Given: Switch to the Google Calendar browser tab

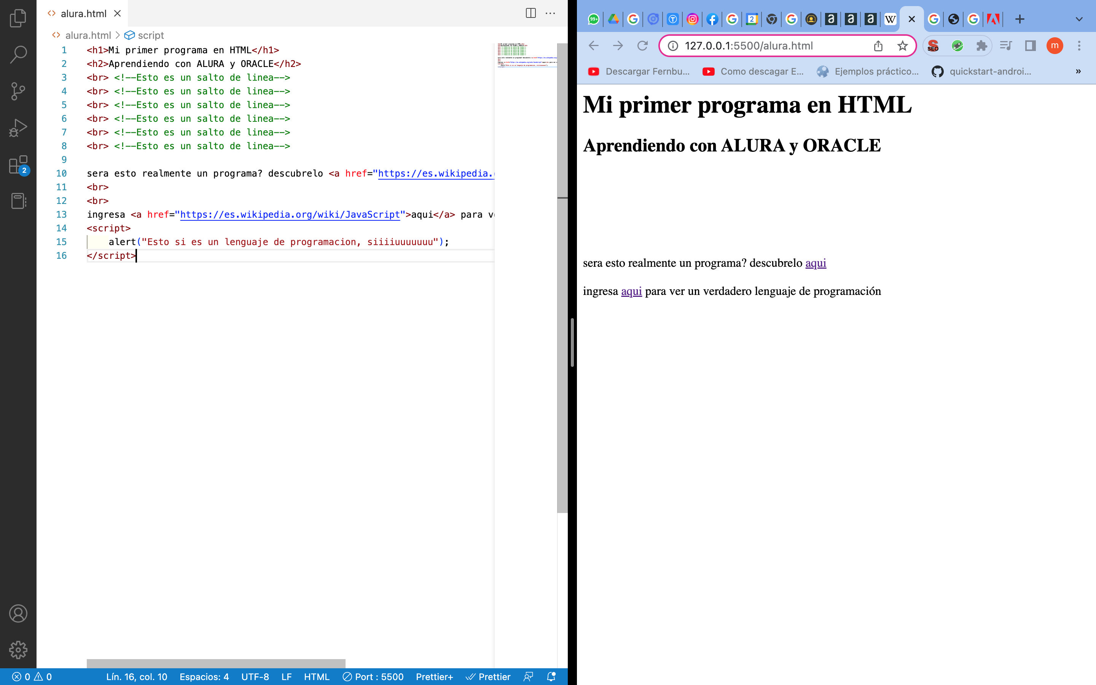Looking at the screenshot, I should point(752,19).
